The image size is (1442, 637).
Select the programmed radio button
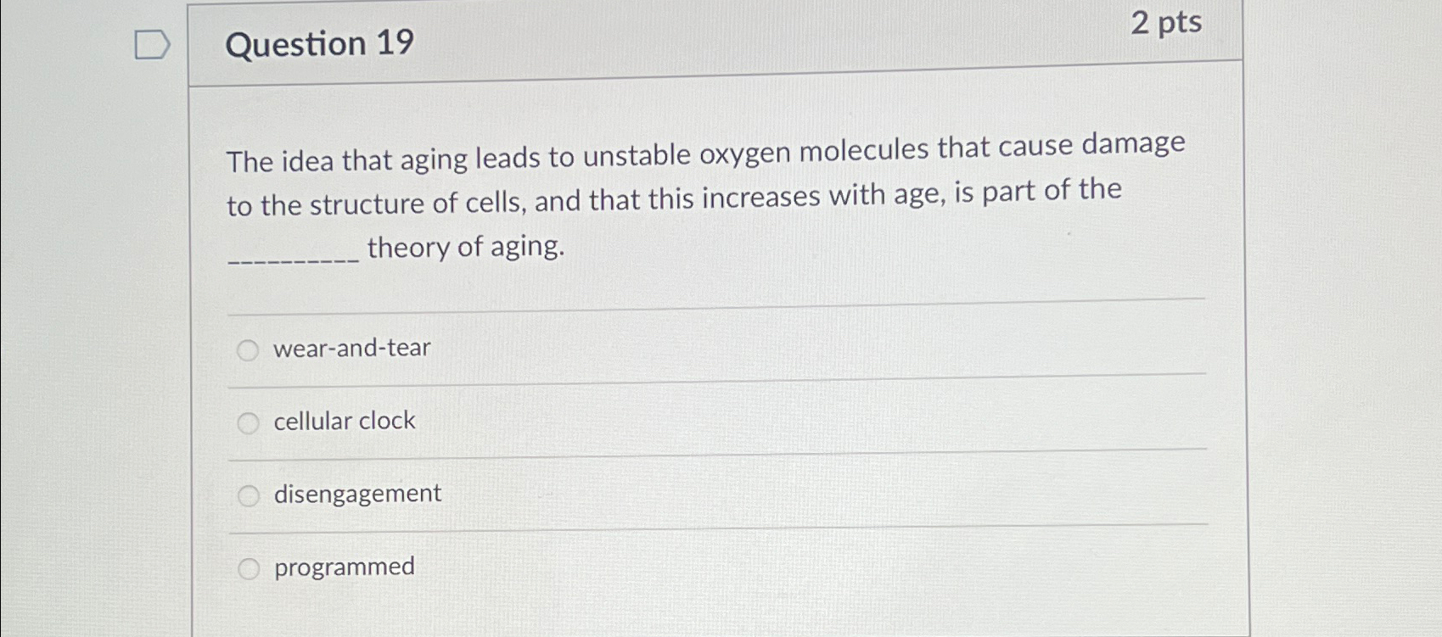pyautogui.click(x=249, y=567)
